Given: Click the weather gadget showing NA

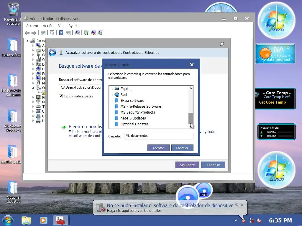Looking at the screenshot, I should point(275,54).
